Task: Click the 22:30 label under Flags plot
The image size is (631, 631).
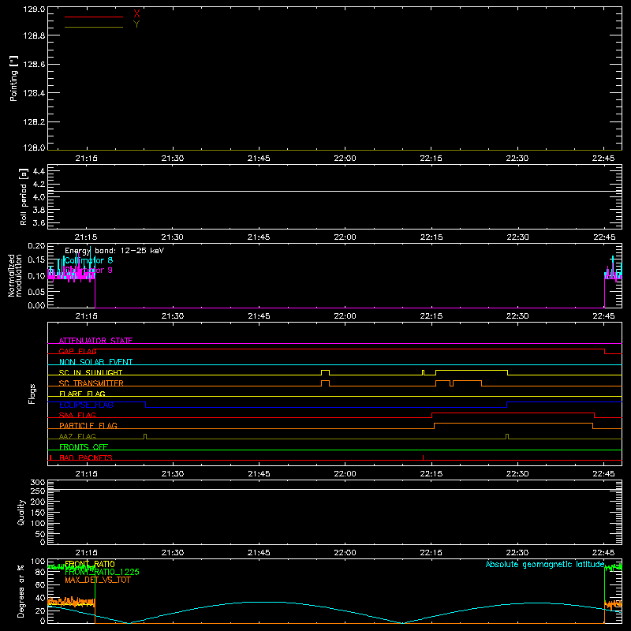Action: 517,474
